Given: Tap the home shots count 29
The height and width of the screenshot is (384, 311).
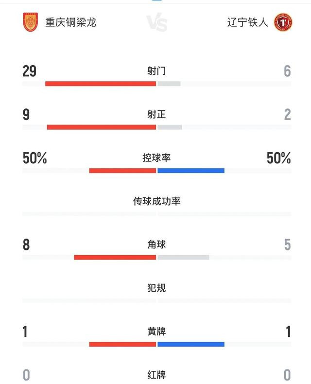Looking at the screenshot, I should point(29,71).
